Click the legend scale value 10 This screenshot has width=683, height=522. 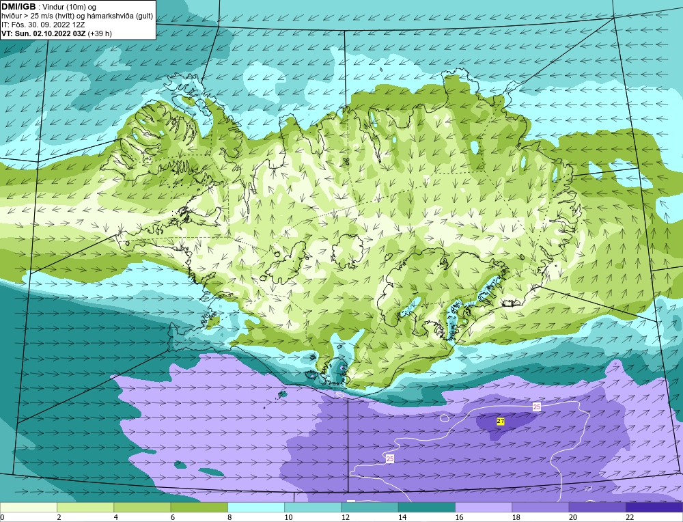[x=288, y=517]
